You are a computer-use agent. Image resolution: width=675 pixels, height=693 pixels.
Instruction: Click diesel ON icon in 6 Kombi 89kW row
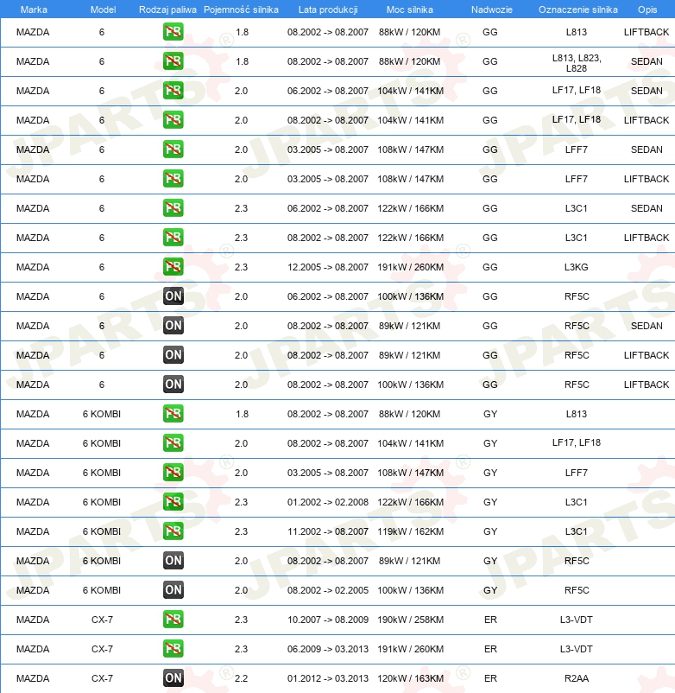173,561
